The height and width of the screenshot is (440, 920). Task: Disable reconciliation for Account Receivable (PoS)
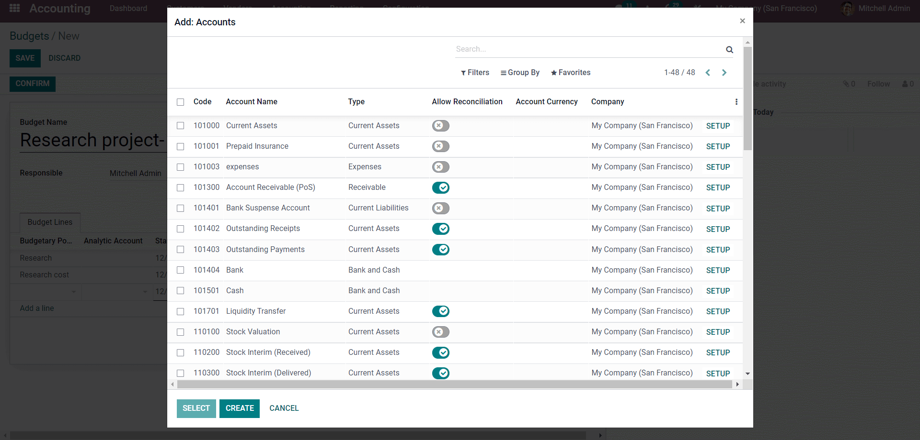[440, 187]
